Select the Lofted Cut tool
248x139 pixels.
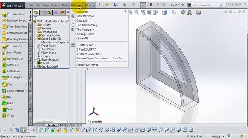pos(11,71)
